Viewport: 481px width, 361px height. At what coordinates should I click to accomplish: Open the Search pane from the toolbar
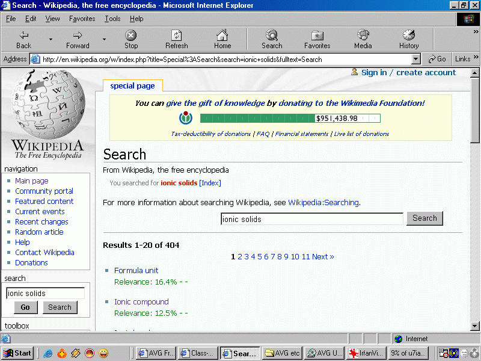point(272,40)
